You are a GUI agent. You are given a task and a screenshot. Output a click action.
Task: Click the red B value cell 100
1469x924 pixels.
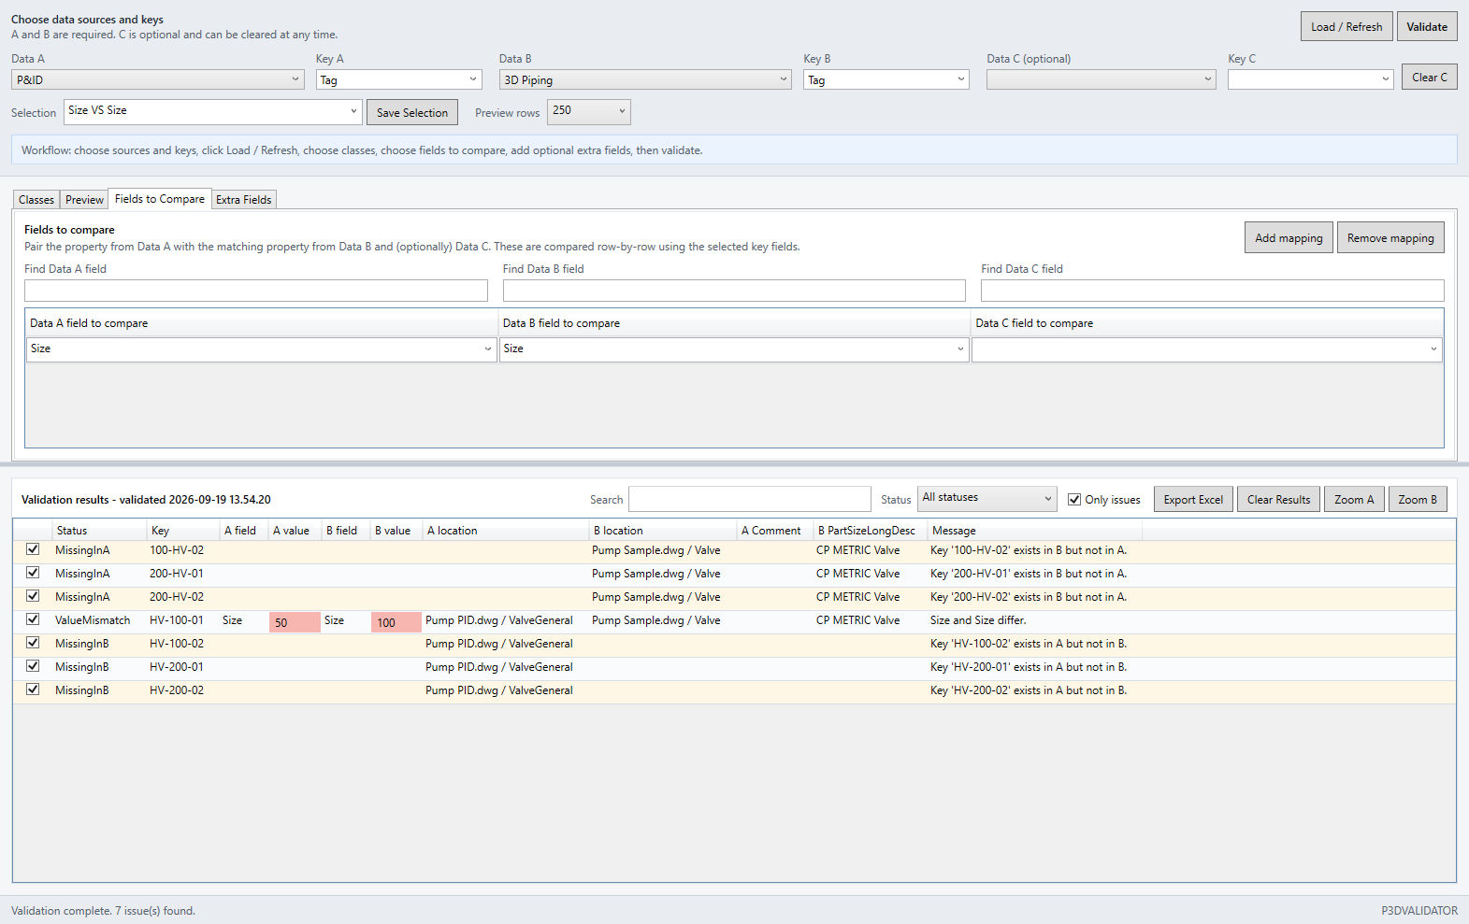(396, 622)
